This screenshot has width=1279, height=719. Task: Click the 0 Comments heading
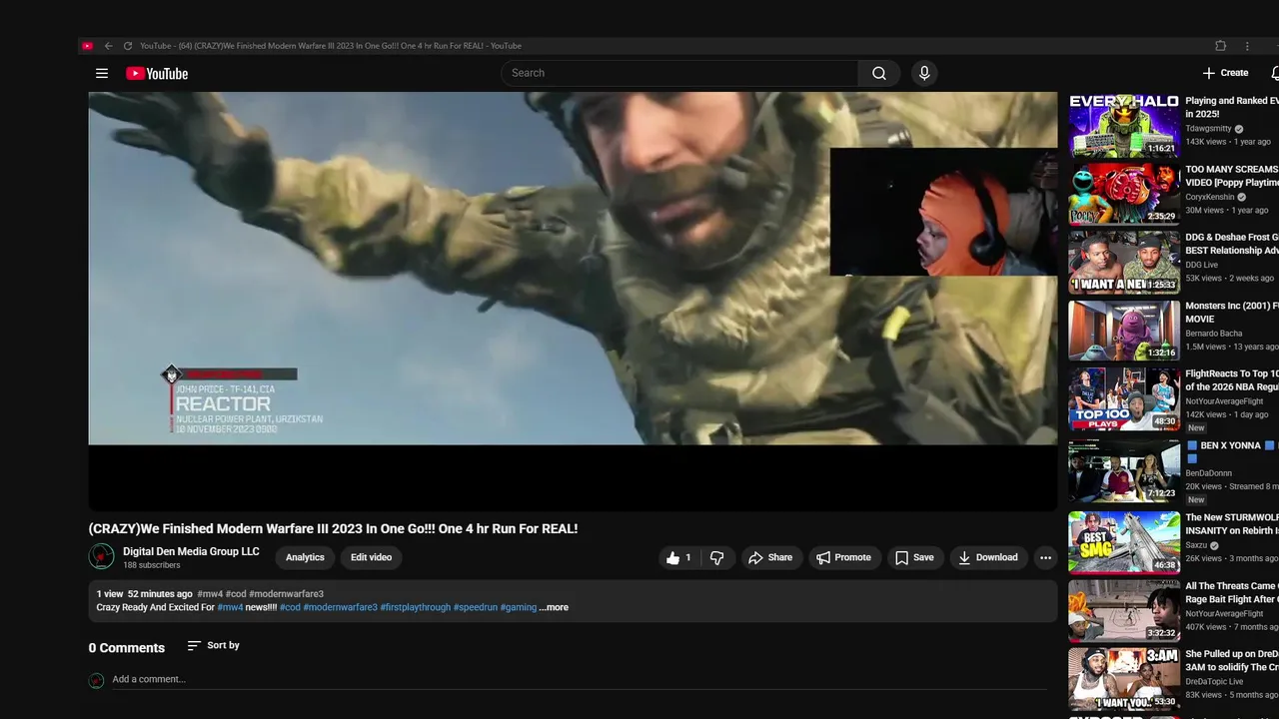click(x=127, y=648)
